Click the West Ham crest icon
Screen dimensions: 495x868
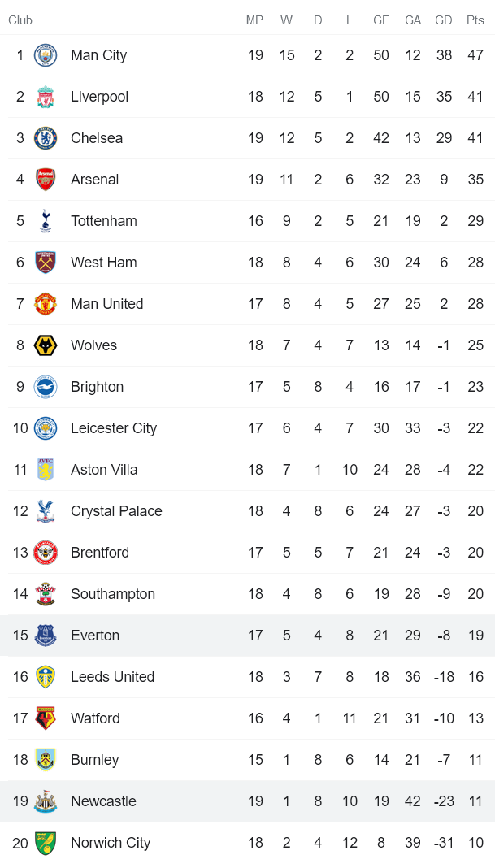[46, 263]
